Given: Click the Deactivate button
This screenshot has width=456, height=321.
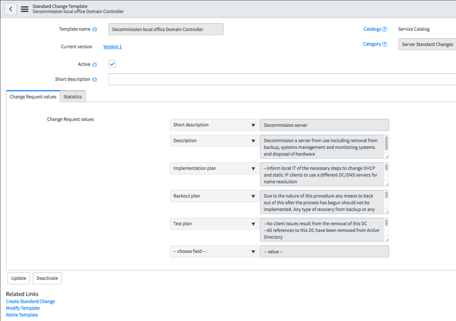Looking at the screenshot, I should pyautogui.click(x=47, y=278).
